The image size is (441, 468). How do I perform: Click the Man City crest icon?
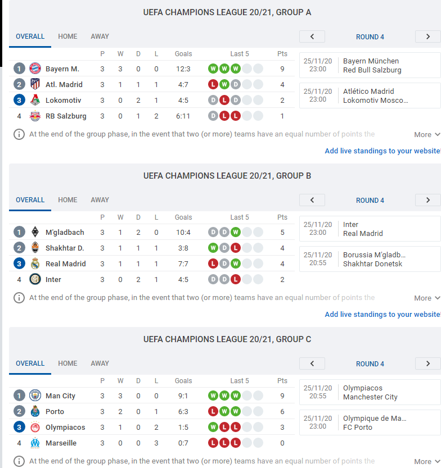tap(35, 396)
